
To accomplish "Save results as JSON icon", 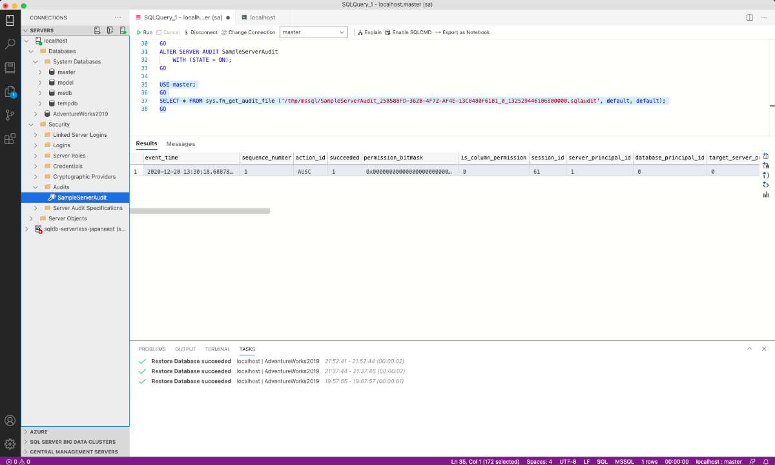I will pyautogui.click(x=765, y=175).
